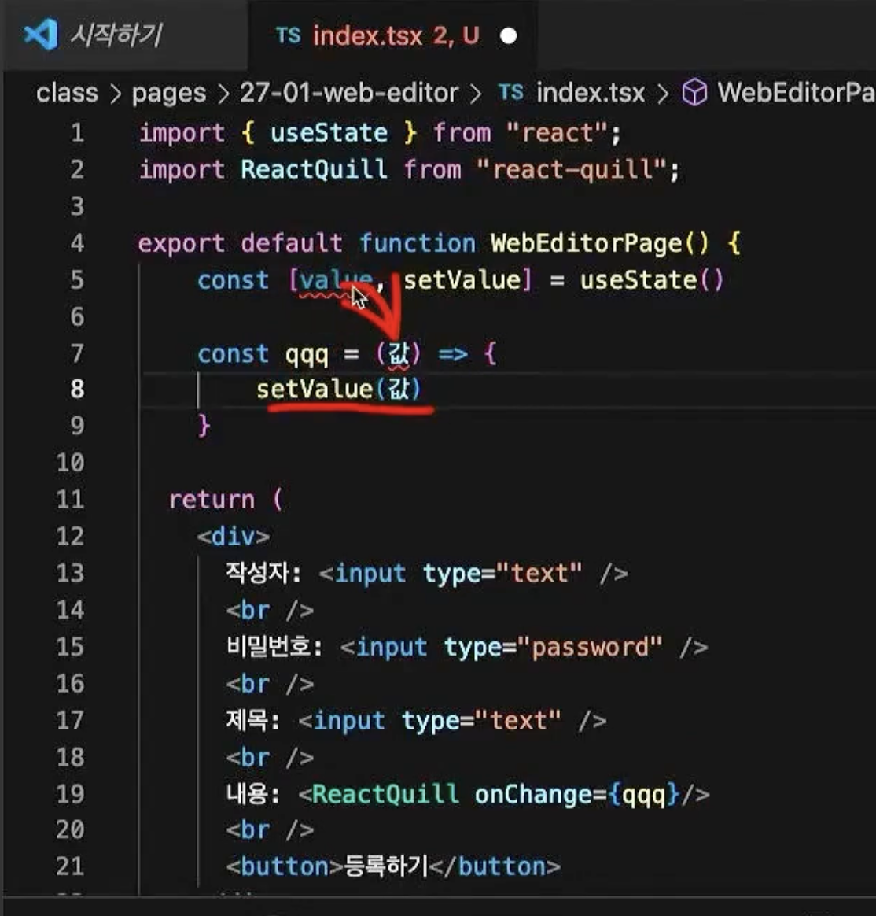Click the '작성자:' label on line 13
This screenshot has width=876, height=916.
(x=263, y=573)
